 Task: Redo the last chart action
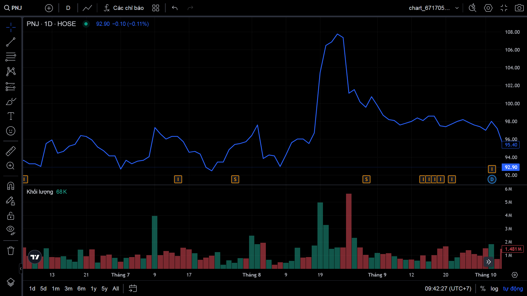coord(190,8)
